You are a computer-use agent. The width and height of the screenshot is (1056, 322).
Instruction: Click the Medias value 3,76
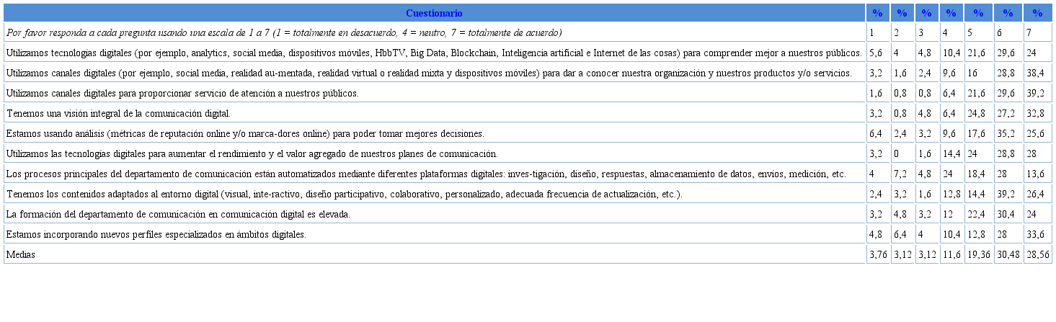click(877, 254)
